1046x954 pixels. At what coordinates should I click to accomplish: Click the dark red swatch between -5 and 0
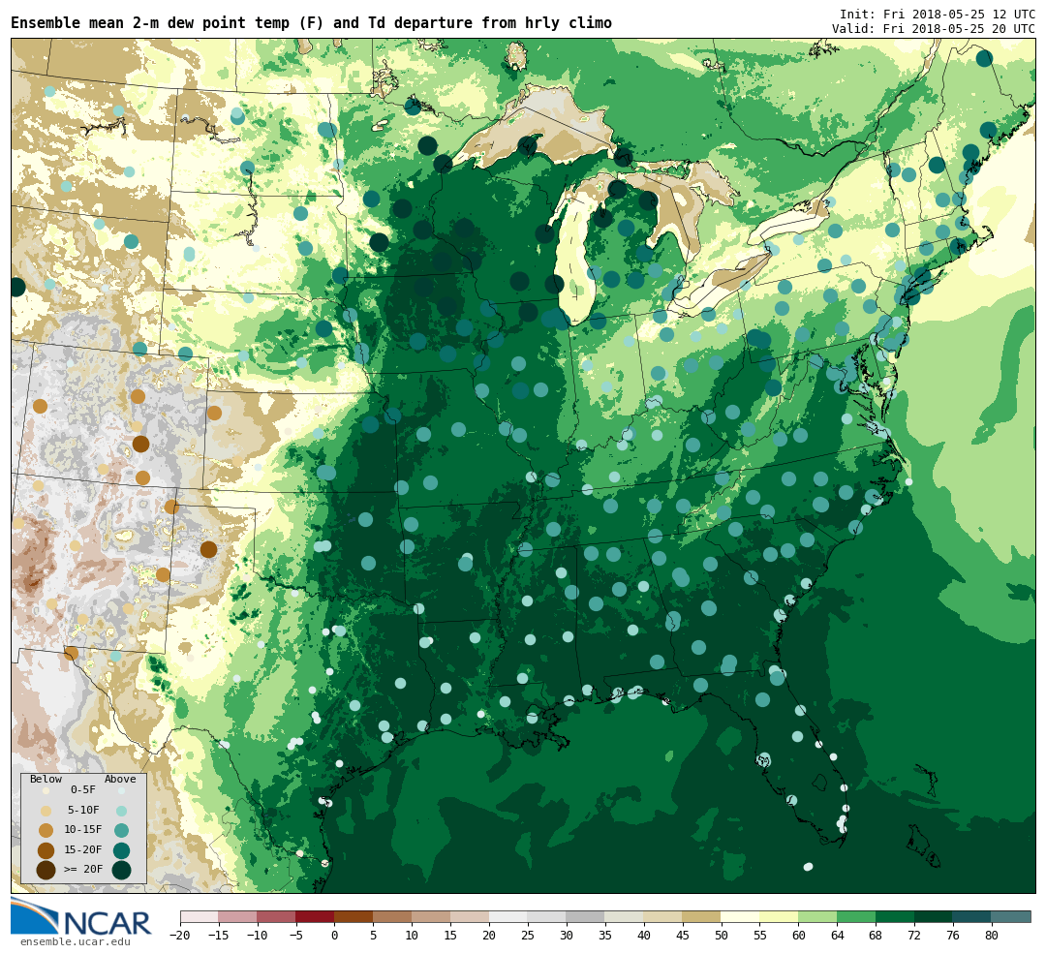[315, 916]
